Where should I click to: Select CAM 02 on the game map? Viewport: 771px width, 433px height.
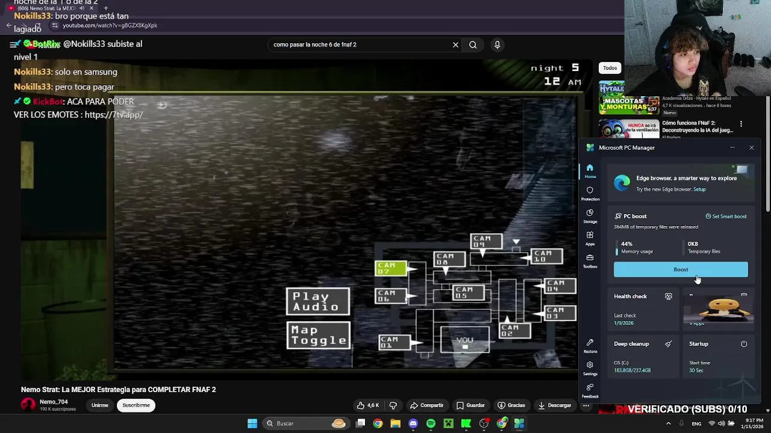(515, 331)
